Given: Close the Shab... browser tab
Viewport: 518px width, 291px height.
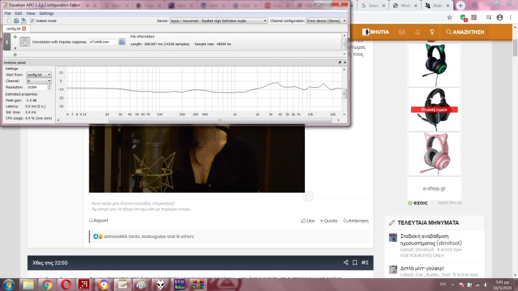Looking at the screenshot, I should click(448, 6).
